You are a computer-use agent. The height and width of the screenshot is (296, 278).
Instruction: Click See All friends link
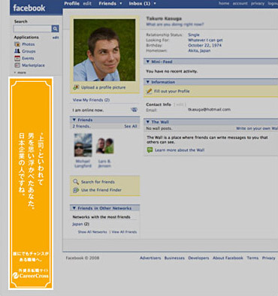131,126
